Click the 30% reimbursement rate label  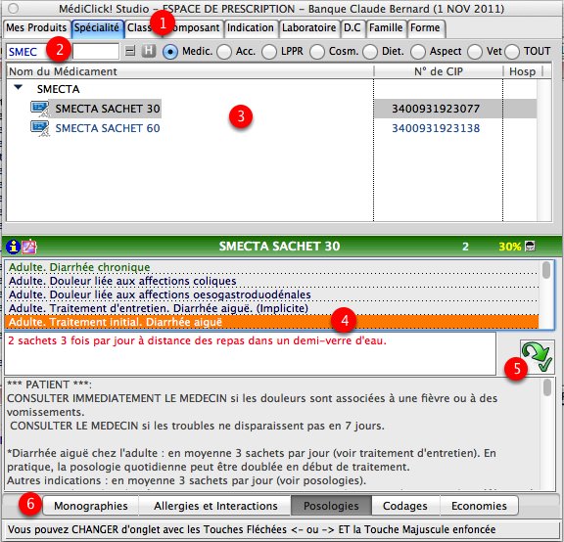coord(510,247)
